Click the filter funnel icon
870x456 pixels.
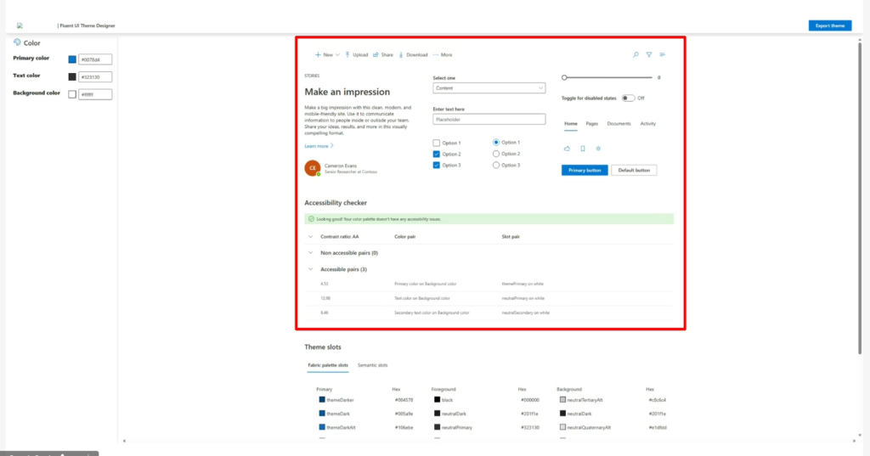[649, 54]
